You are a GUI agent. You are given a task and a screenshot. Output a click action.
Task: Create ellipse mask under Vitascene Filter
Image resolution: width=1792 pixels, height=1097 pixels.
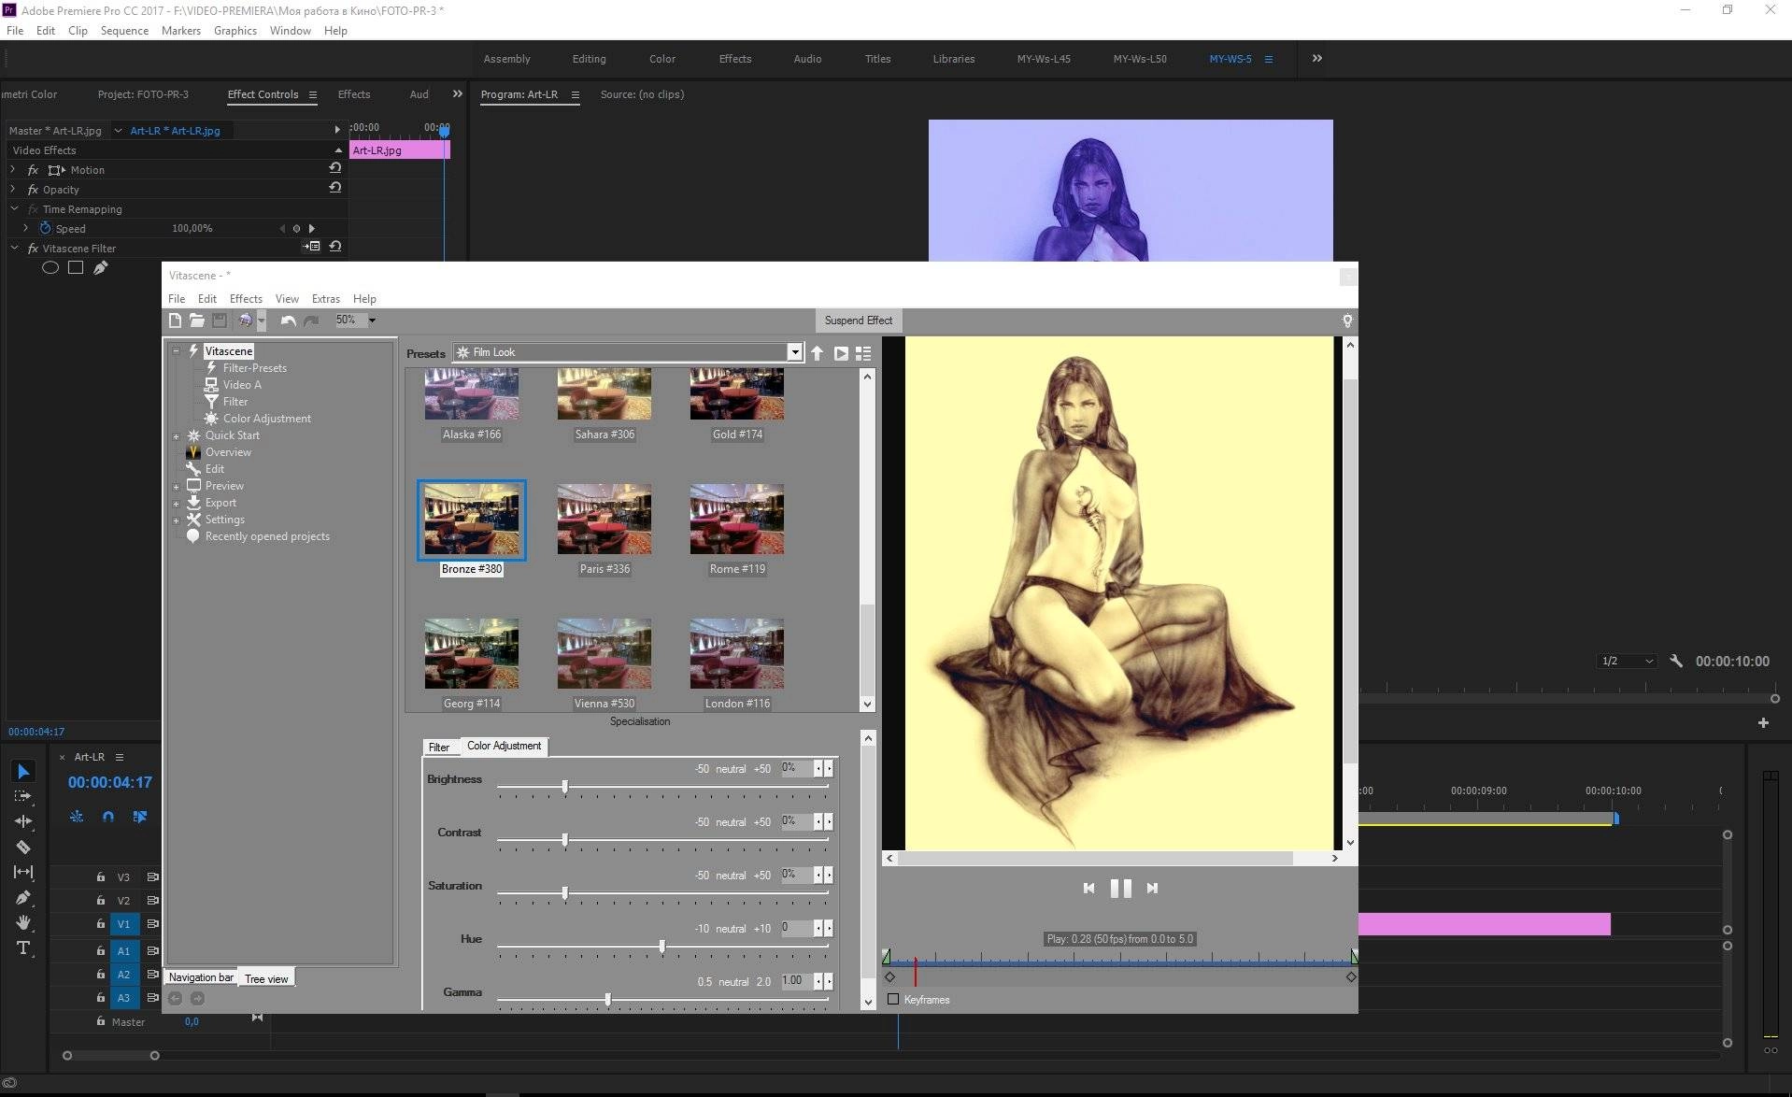50,268
